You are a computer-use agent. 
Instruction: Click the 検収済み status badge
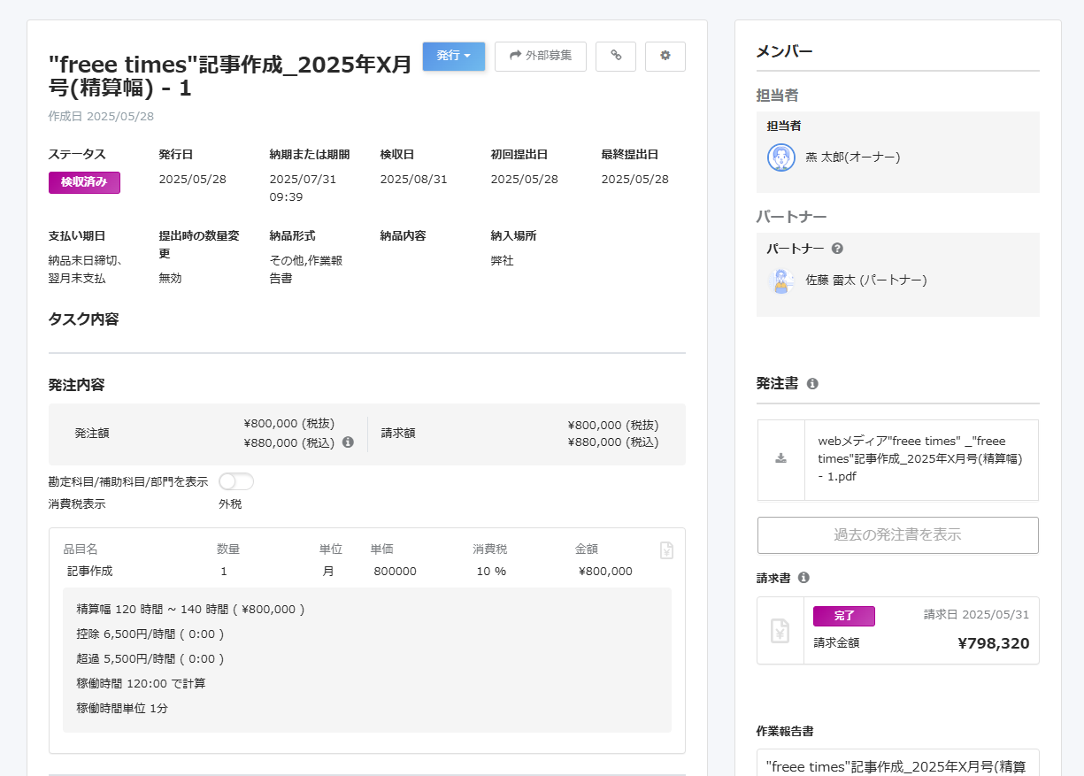click(x=83, y=181)
